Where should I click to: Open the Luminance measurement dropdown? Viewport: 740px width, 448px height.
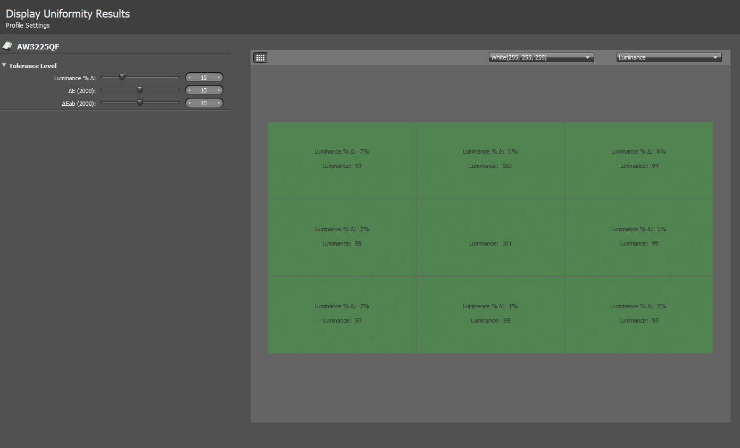pyautogui.click(x=669, y=57)
